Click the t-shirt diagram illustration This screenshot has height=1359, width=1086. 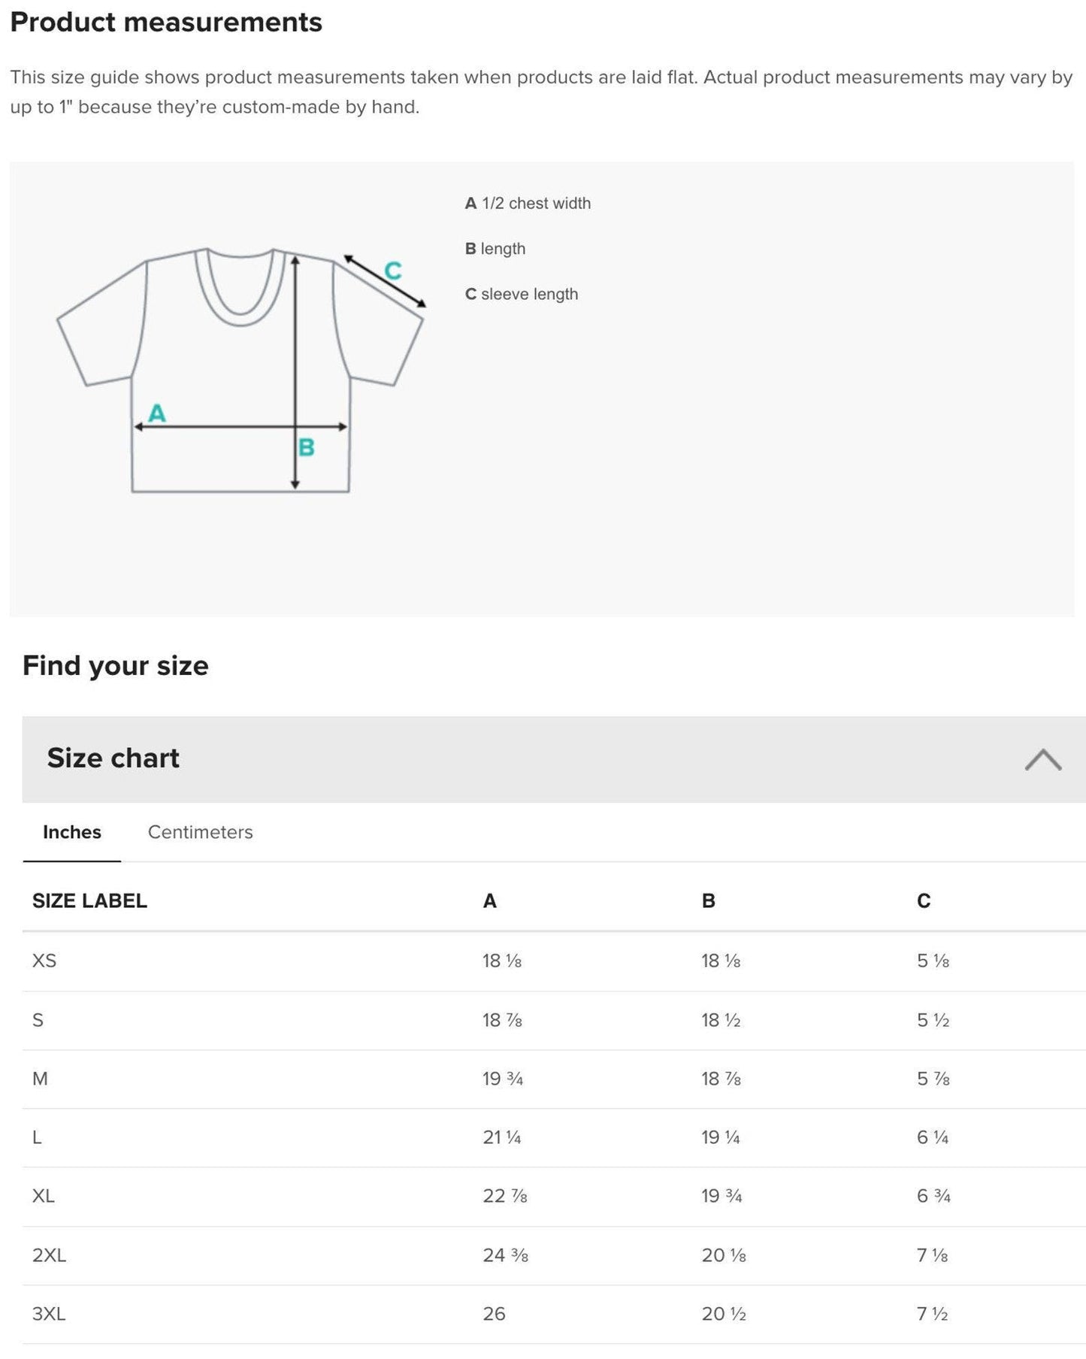[x=240, y=368]
